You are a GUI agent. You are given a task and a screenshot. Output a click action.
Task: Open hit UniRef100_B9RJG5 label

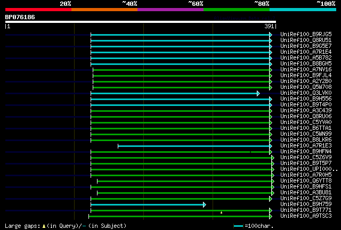point(306,35)
